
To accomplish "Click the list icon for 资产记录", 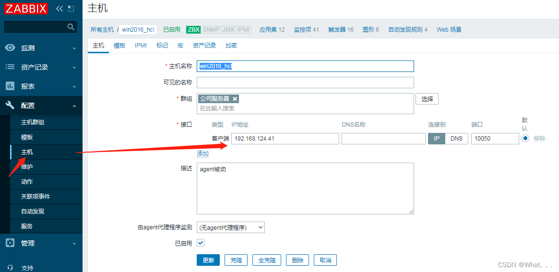I will click(x=10, y=67).
